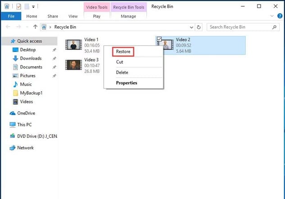Minimize the Recycle Bin window
Image resolution: width=285 pixels, height=199 pixels.
[x=243, y=6]
